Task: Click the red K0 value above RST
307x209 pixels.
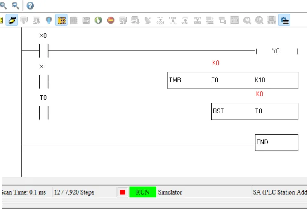Action: [260, 94]
